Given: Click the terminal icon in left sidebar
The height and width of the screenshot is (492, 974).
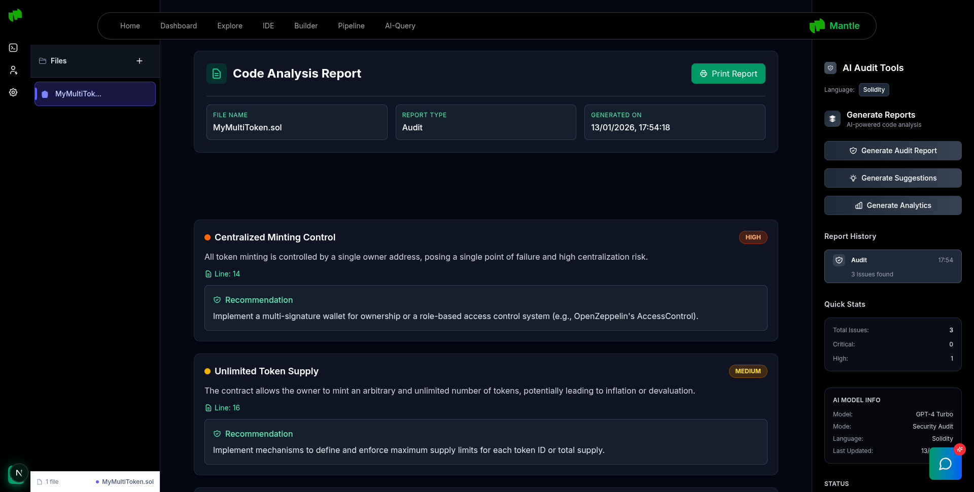Looking at the screenshot, I should (13, 48).
